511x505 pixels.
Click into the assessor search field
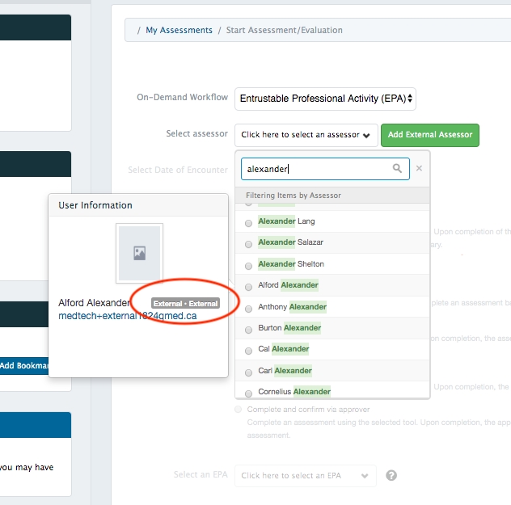tap(317, 169)
